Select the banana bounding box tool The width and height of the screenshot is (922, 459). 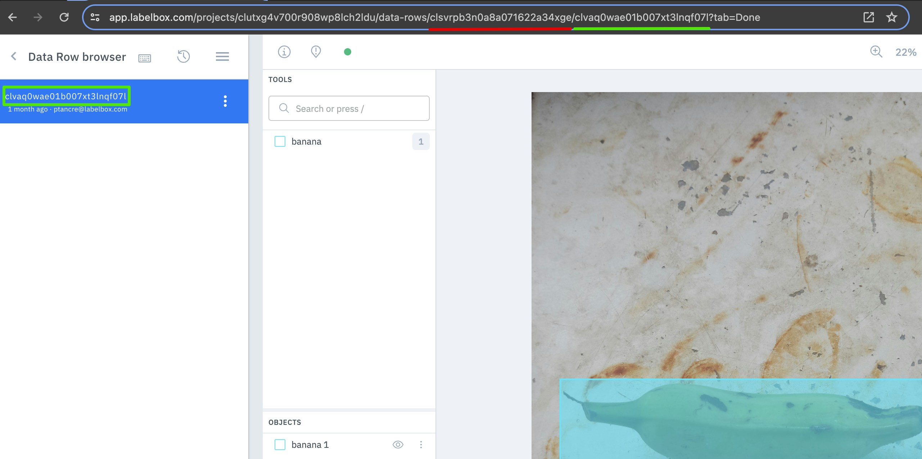[x=349, y=141]
